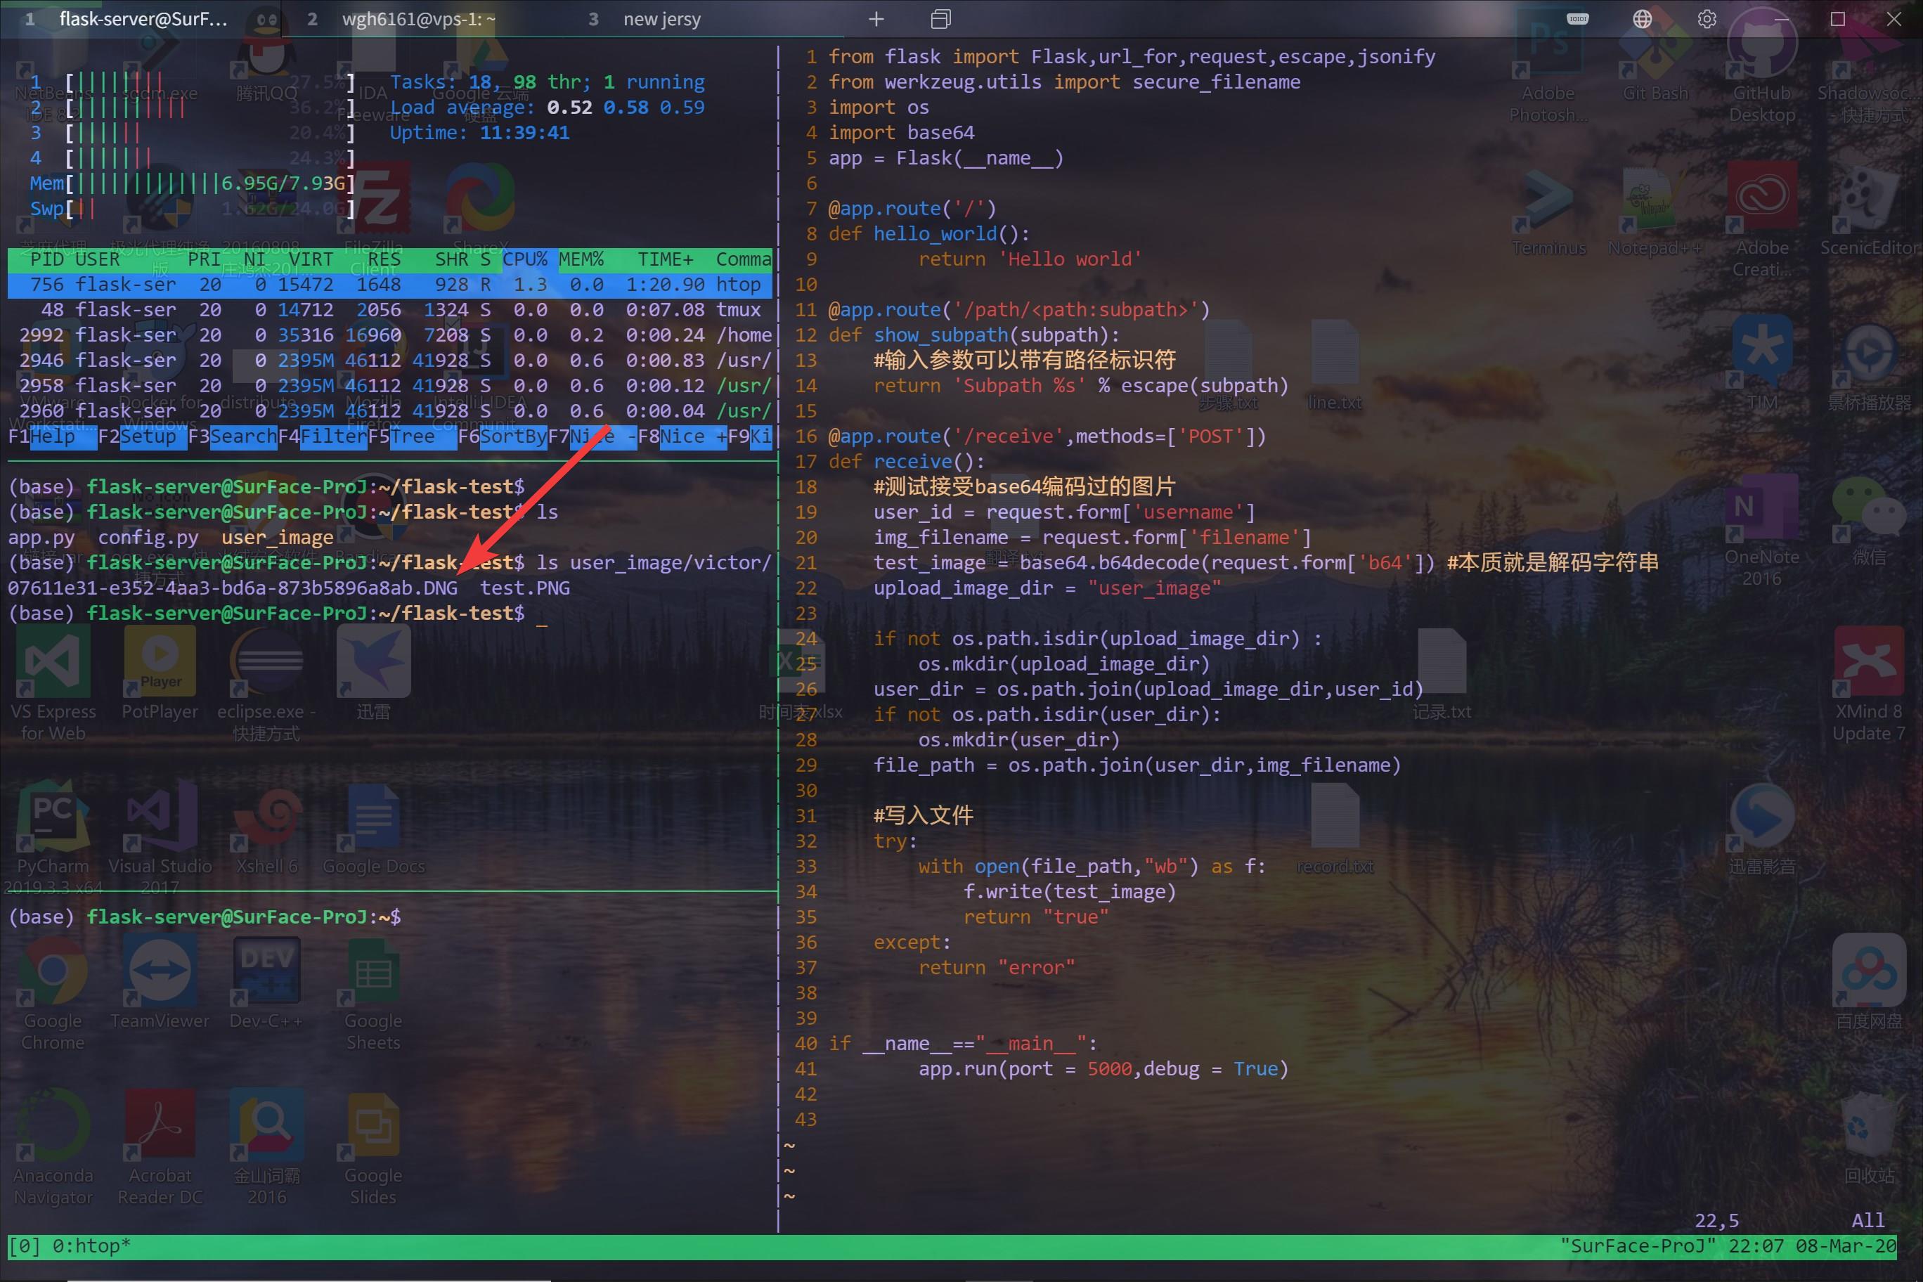Launch XMind 8 Update 7

pos(1869,662)
